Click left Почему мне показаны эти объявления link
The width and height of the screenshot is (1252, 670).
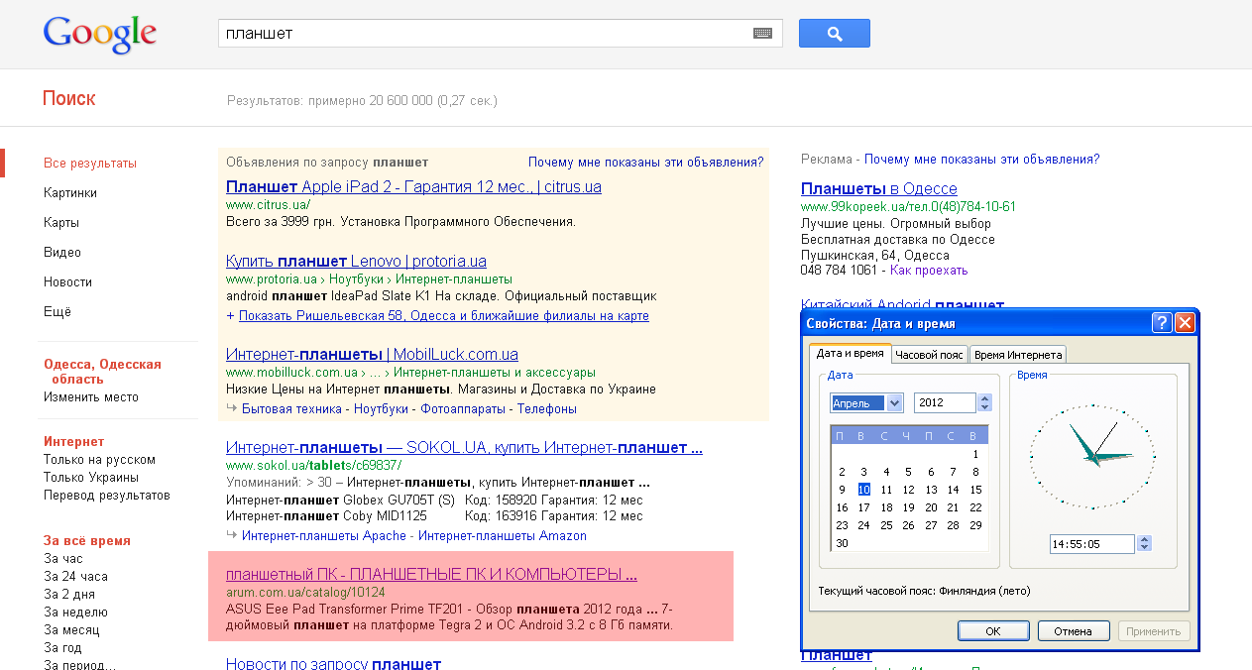[x=646, y=162]
